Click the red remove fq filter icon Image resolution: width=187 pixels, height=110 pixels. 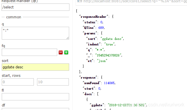pyautogui.click(x=61, y=52)
